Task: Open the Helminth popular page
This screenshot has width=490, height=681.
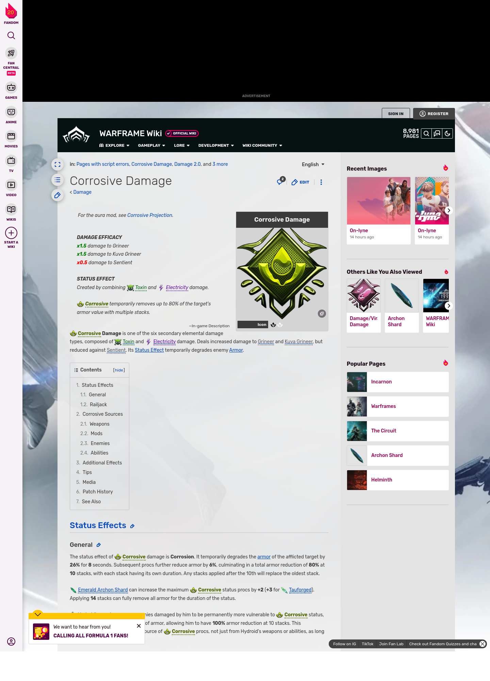Action: 398,480
